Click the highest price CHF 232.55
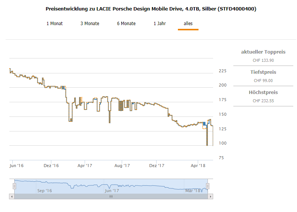The image size is (297, 212). (x=263, y=101)
